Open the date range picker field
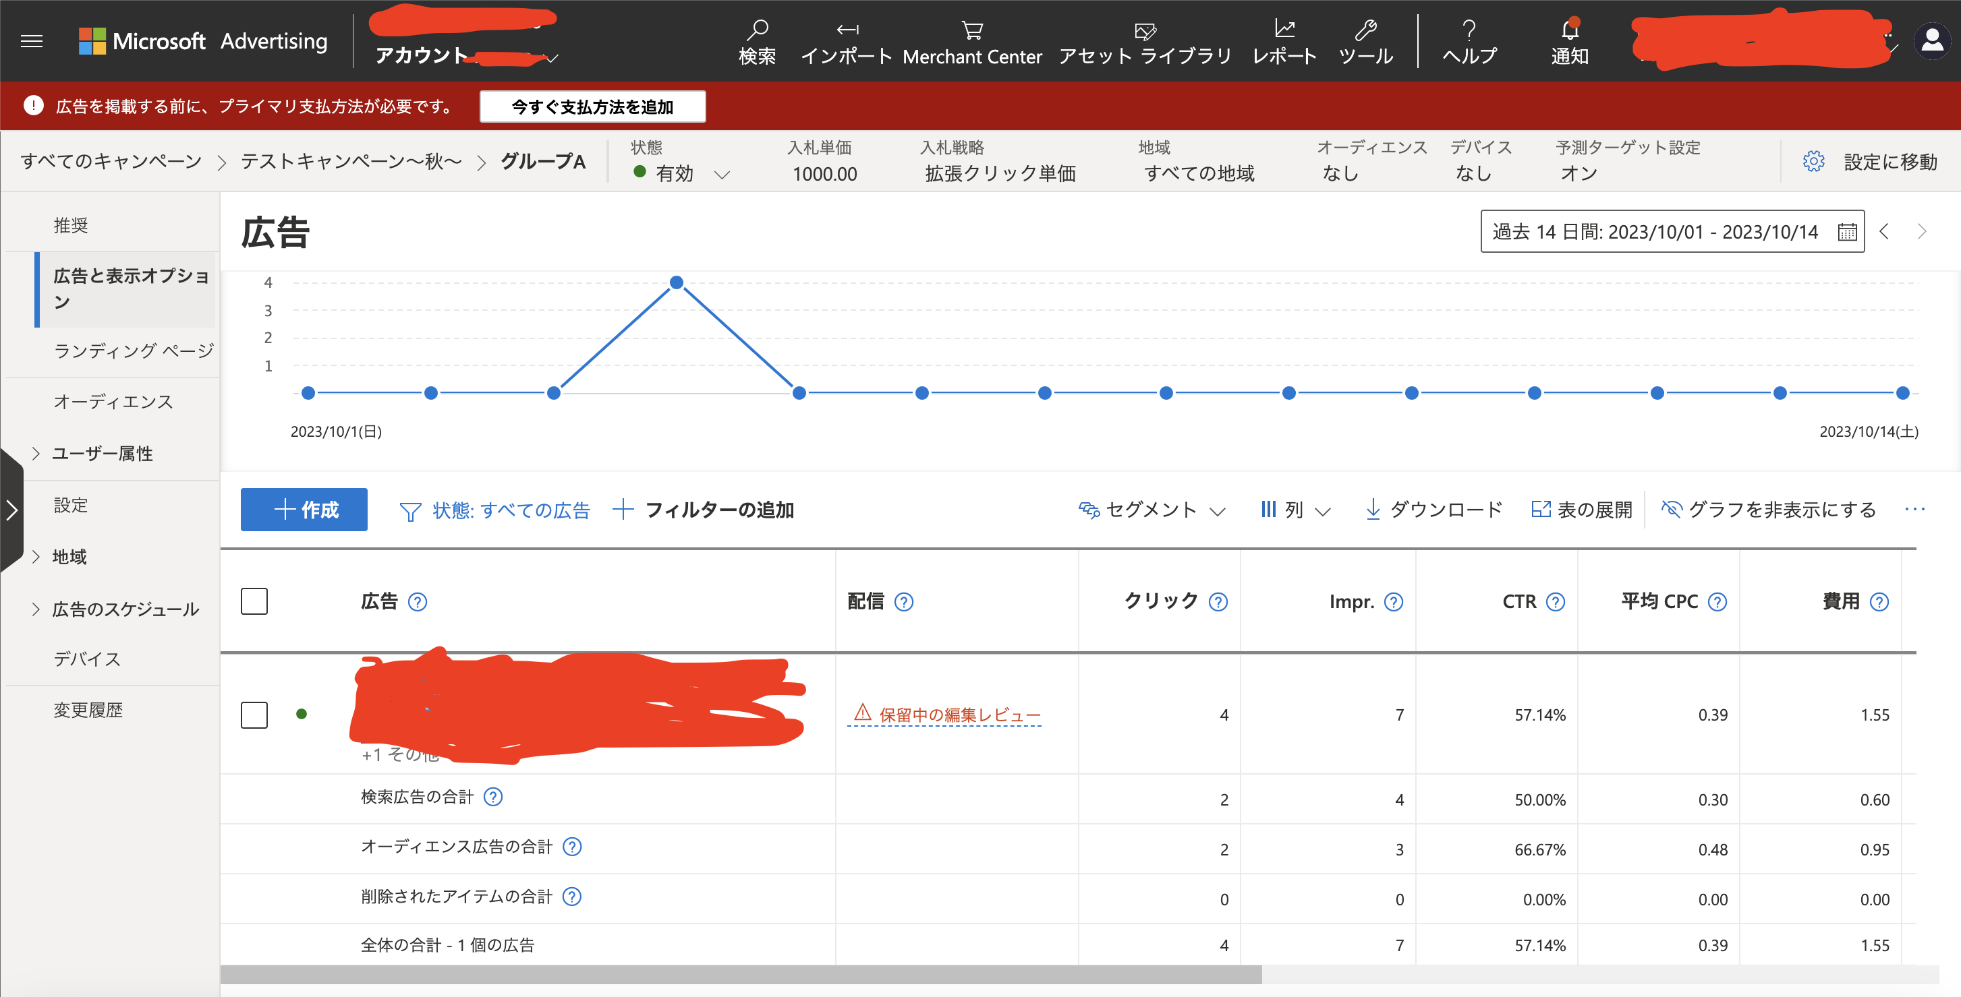Viewport: 1961px width, 997px height. point(1672,231)
